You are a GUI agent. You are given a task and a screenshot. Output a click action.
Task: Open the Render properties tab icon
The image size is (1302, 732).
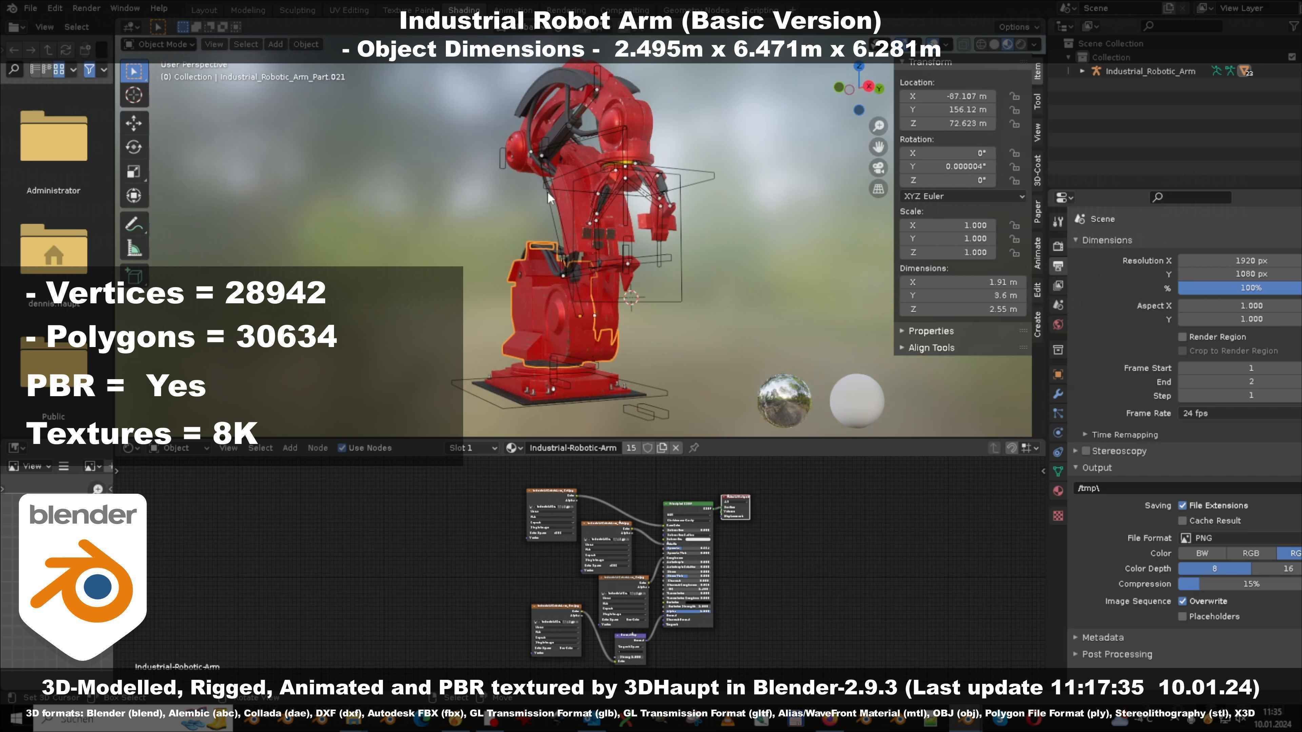tap(1058, 246)
